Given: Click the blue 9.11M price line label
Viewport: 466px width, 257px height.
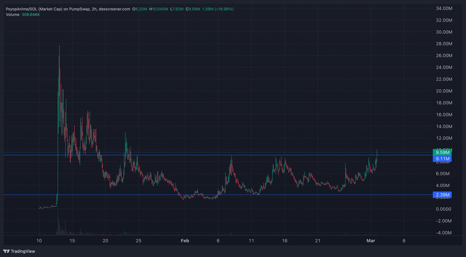Looking at the screenshot, I should [x=442, y=159].
